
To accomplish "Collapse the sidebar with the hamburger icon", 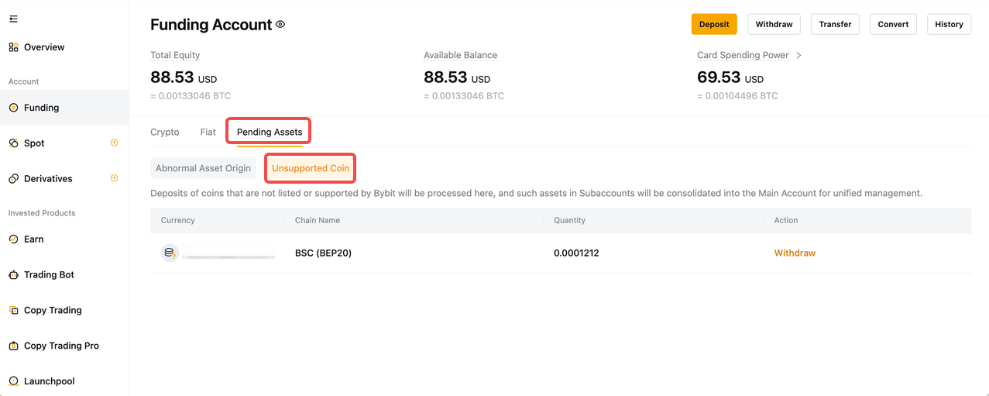I will point(13,19).
